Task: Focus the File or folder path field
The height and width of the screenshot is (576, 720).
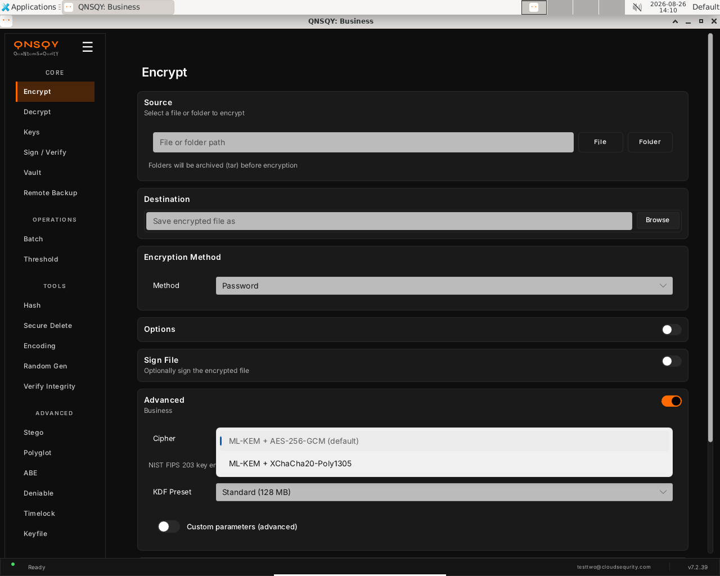Action: (363, 142)
